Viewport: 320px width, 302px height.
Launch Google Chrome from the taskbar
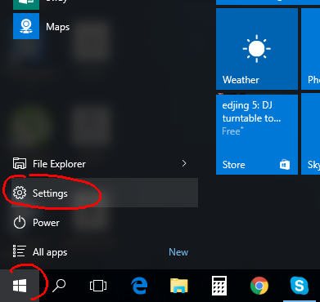pos(259,286)
